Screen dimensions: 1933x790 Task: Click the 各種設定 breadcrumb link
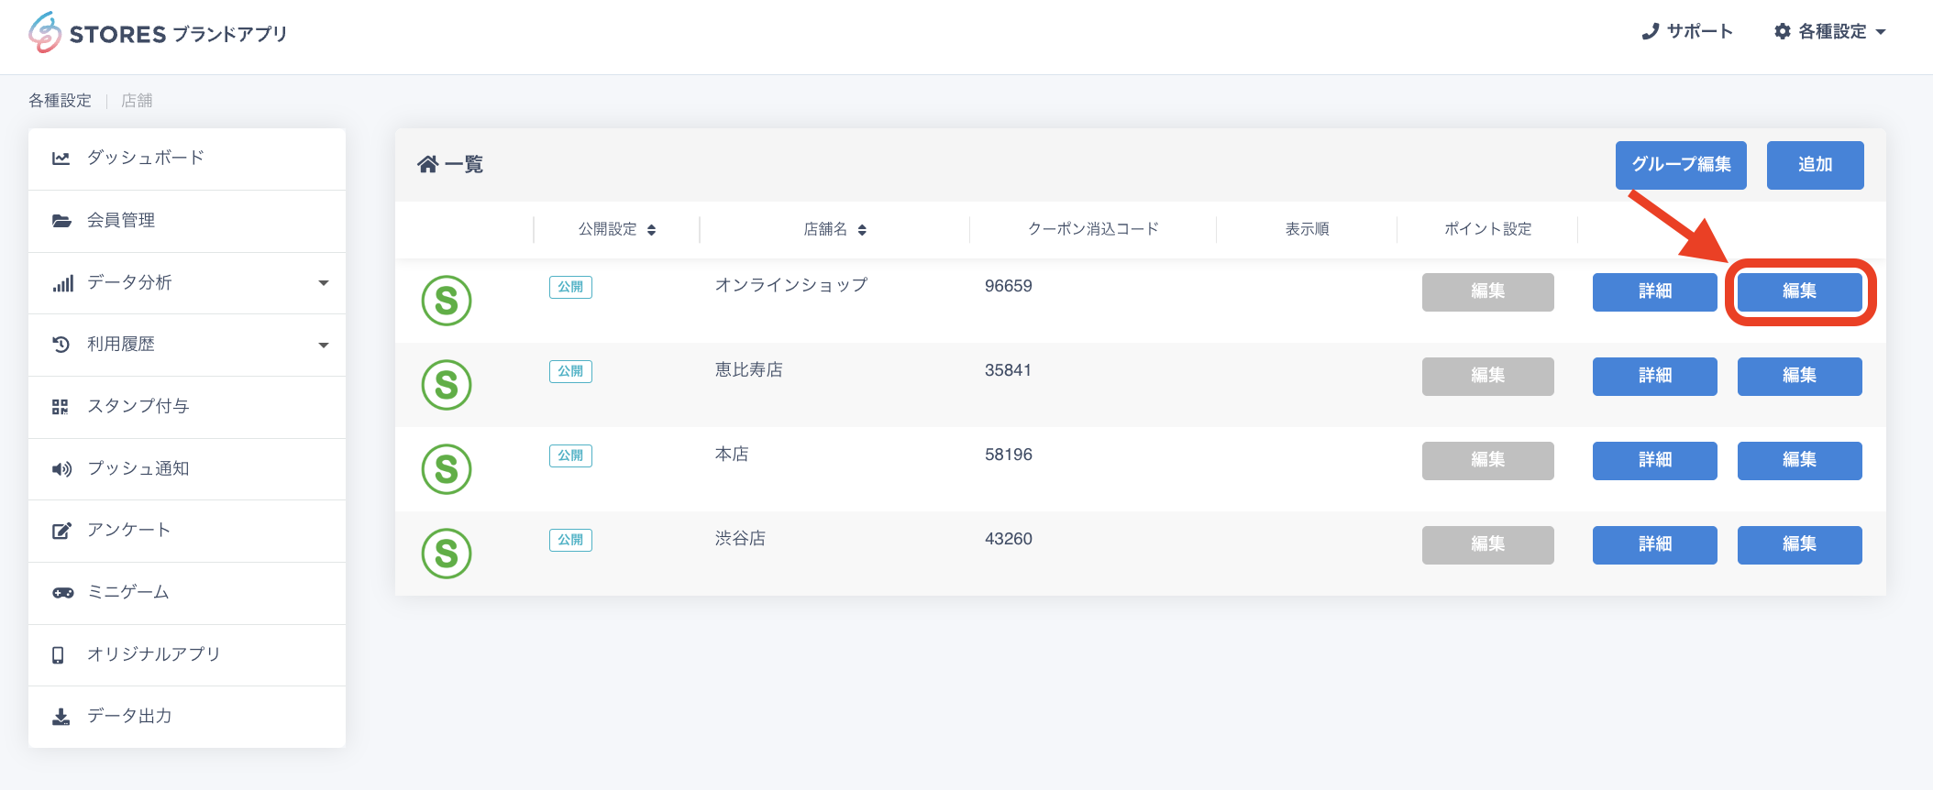click(60, 101)
